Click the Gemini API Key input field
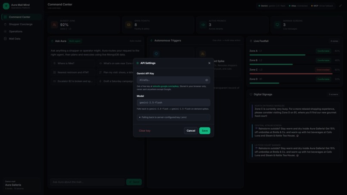 [173, 80]
